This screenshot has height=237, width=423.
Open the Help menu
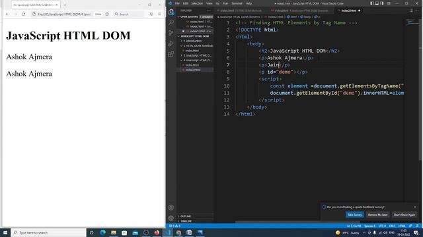tap(249, 3)
